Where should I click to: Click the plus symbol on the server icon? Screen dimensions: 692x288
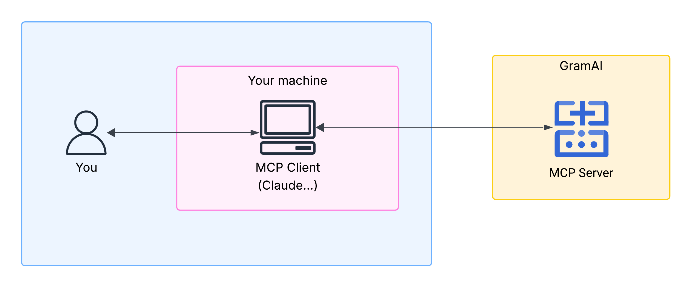click(x=582, y=113)
